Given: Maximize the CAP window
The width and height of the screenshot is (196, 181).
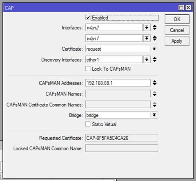Looking at the screenshot, I should (x=181, y=8).
